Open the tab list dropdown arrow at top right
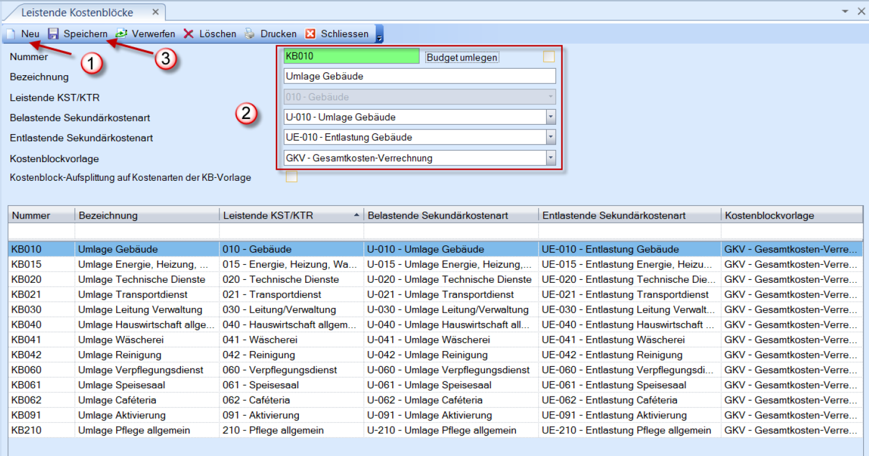 coord(845,11)
